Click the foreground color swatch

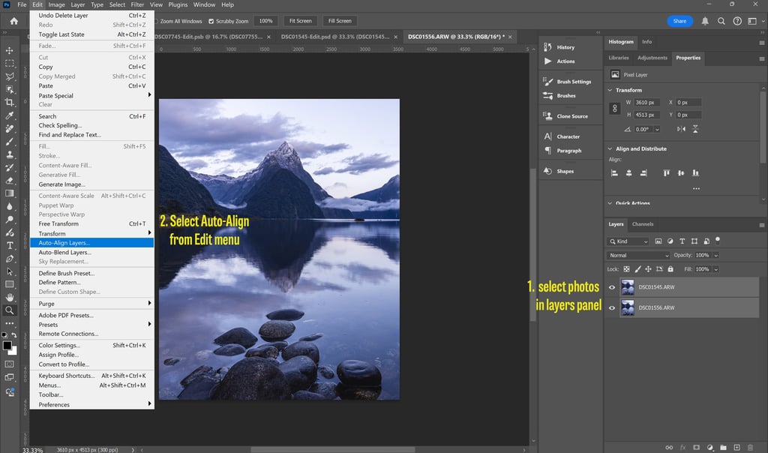coord(7,345)
